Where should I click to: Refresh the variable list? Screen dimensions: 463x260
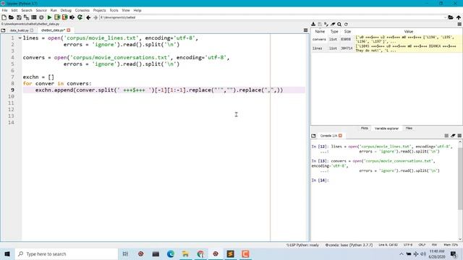pyautogui.click(x=346, y=24)
